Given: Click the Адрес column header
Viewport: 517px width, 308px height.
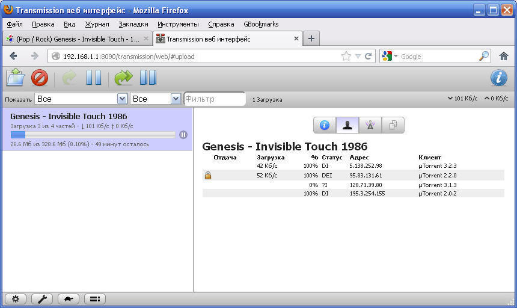Looking at the screenshot, I should (359, 157).
